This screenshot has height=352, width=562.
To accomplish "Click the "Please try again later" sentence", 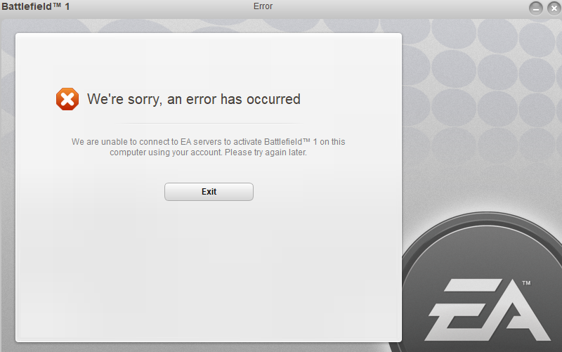I will (266, 152).
